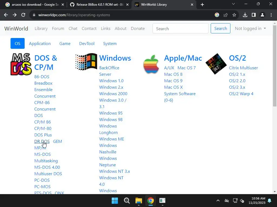Switch to the 86Box ROM set tab

pyautogui.click(x=99, y=5)
